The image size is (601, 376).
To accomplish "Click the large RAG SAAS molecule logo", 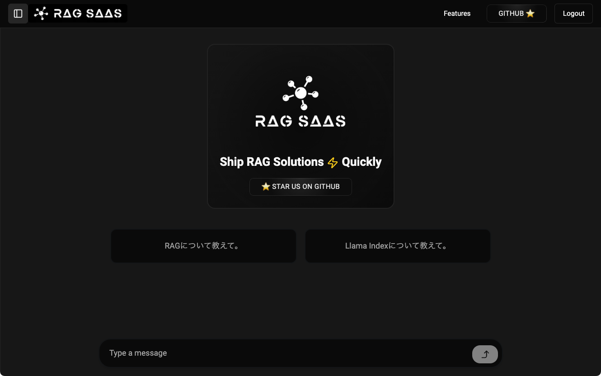I will [300, 101].
